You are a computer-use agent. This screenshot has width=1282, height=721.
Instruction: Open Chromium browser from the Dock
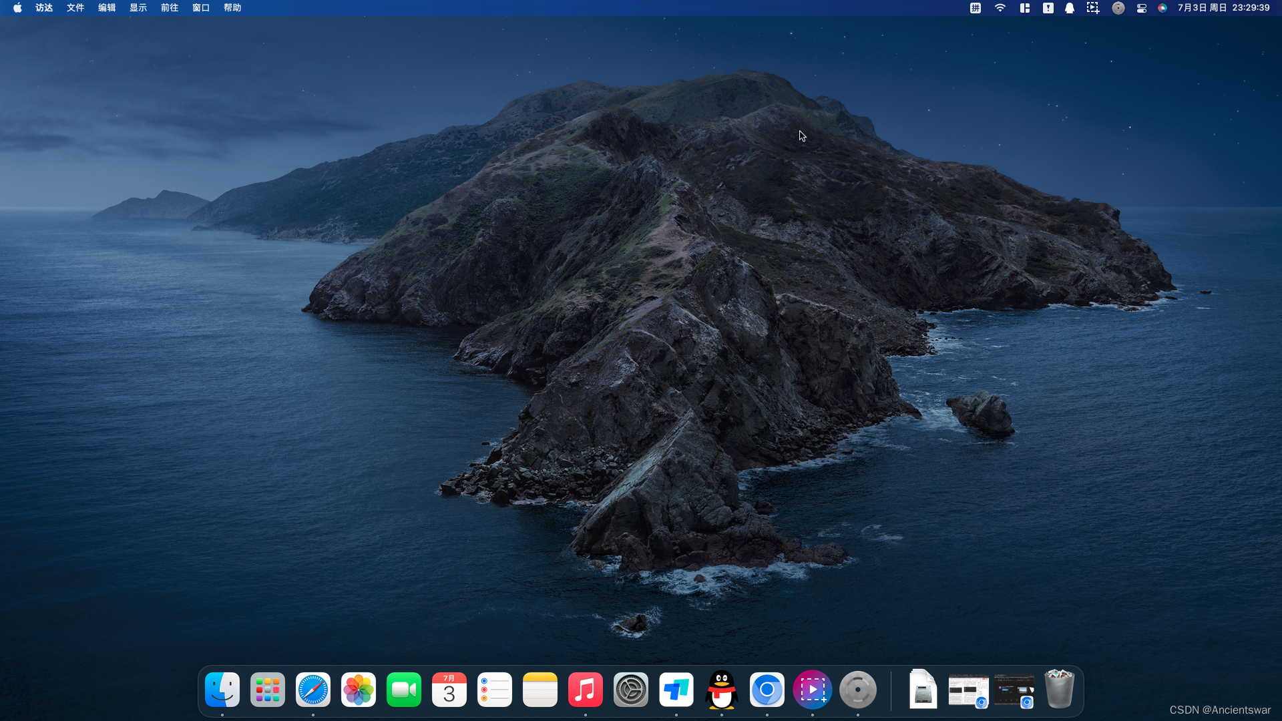point(767,690)
